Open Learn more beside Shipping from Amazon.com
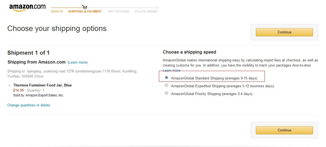 pyautogui.click(x=77, y=62)
